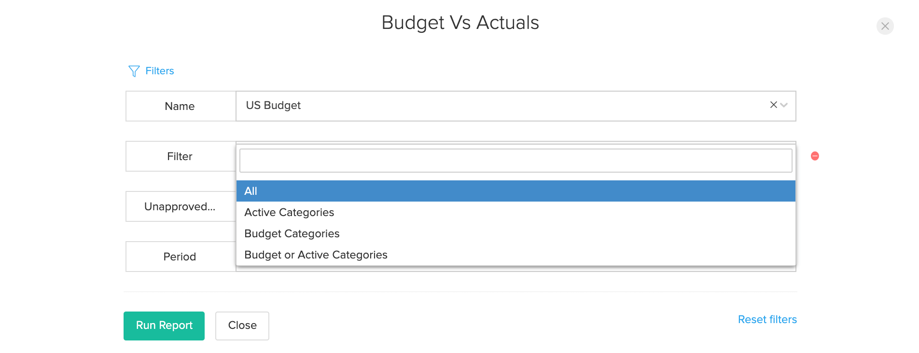Viewport: 919px width, 353px height.
Task: Click the Filter row label
Action: click(180, 156)
